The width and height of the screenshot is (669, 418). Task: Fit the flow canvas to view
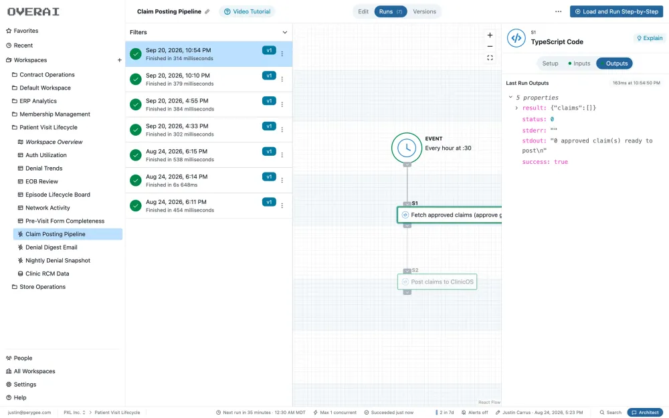click(x=490, y=58)
